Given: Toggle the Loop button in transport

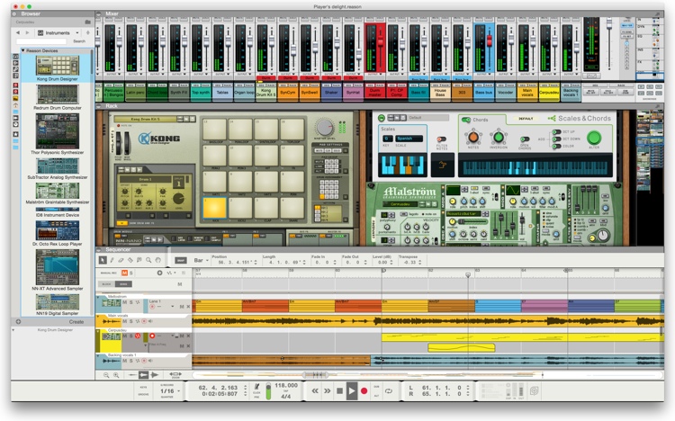Looking at the screenshot, I should point(389,391).
